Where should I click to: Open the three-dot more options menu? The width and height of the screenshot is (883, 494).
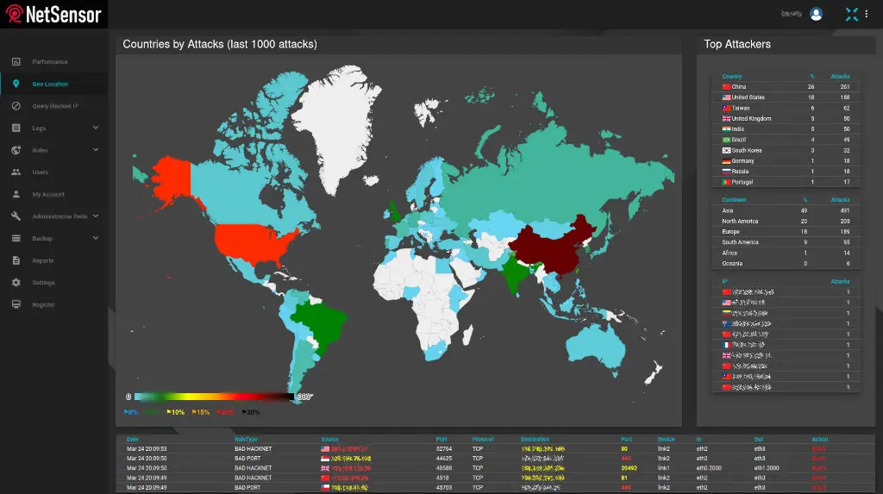866,14
